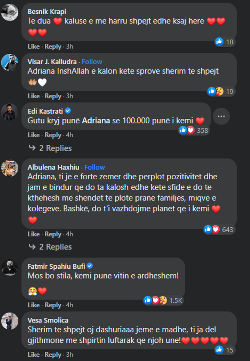
Task: Click the verified badge beside Fatmir Spahiu Bufi
Action: click(x=90, y=266)
